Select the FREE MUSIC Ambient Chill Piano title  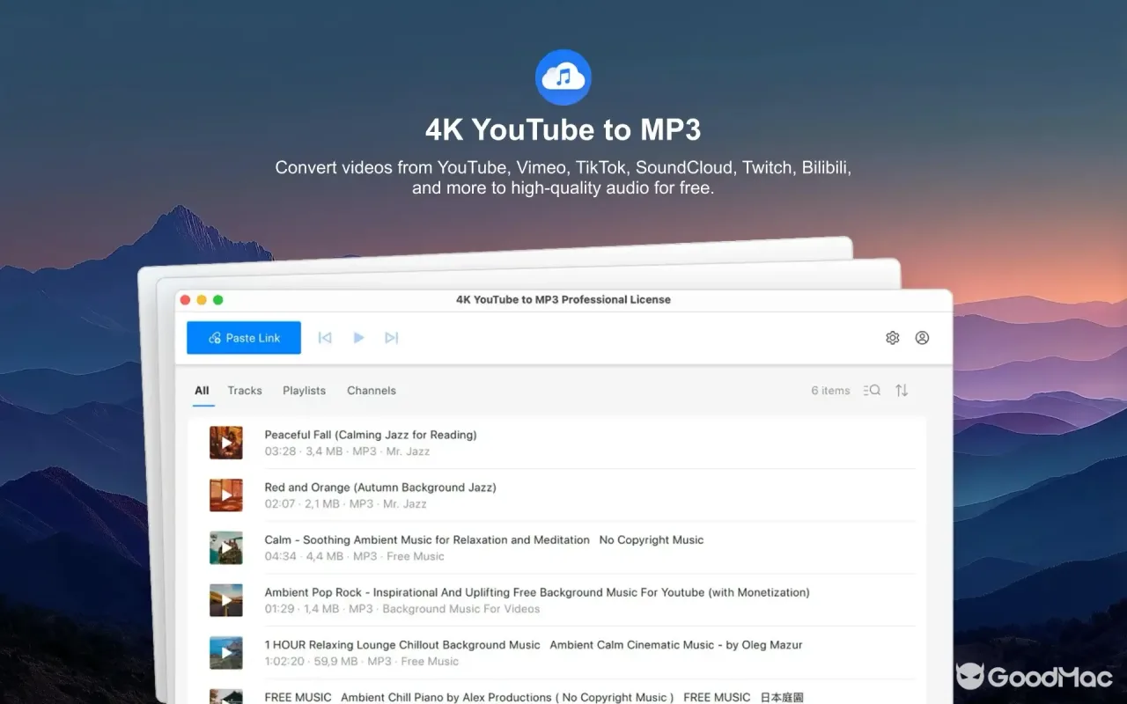point(534,697)
